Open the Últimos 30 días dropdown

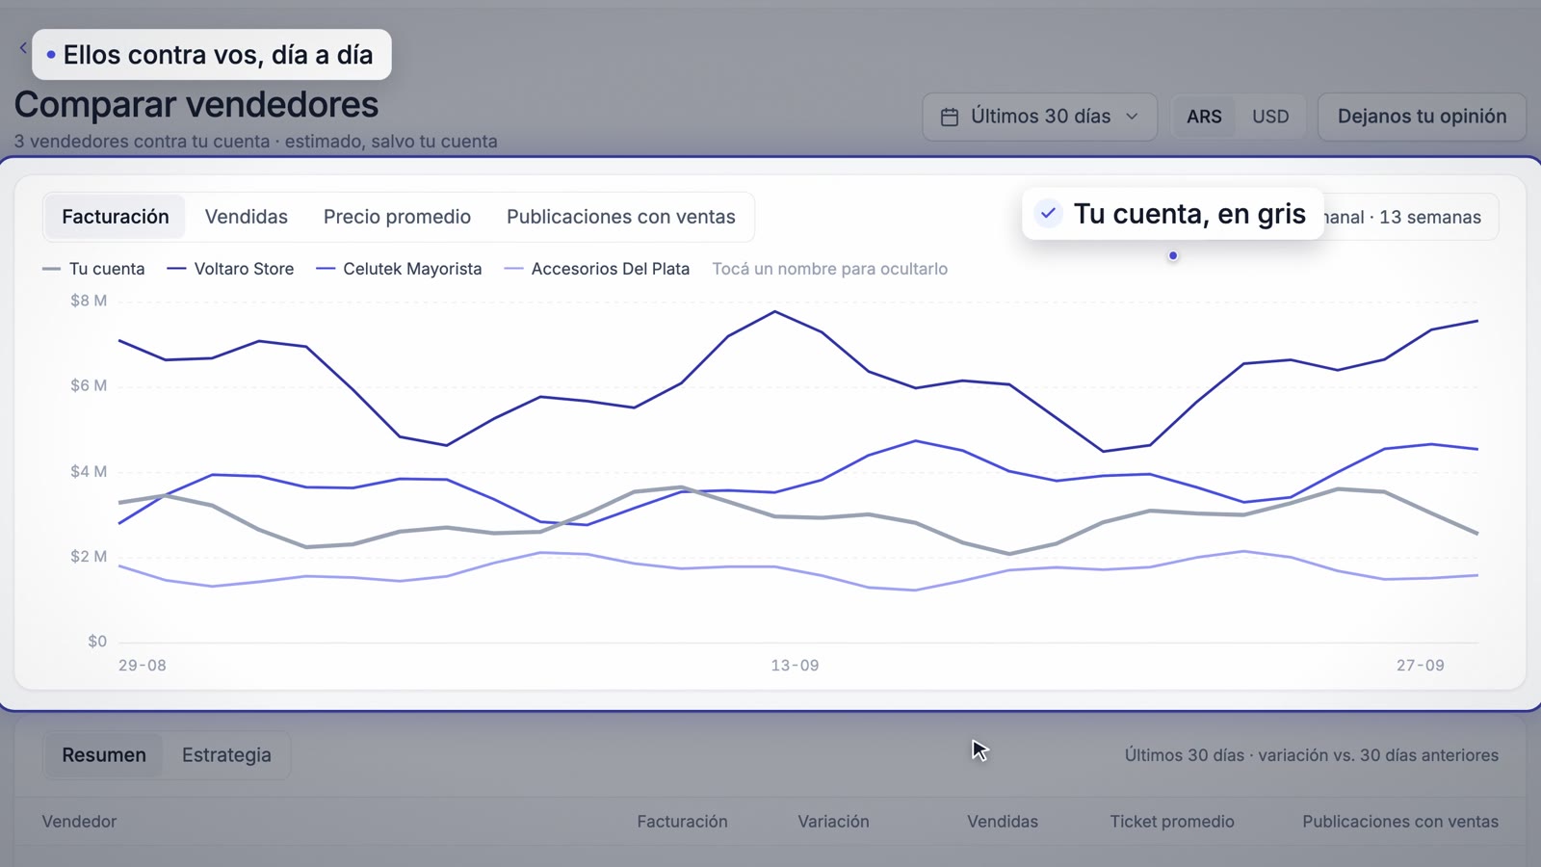[x=1039, y=117]
